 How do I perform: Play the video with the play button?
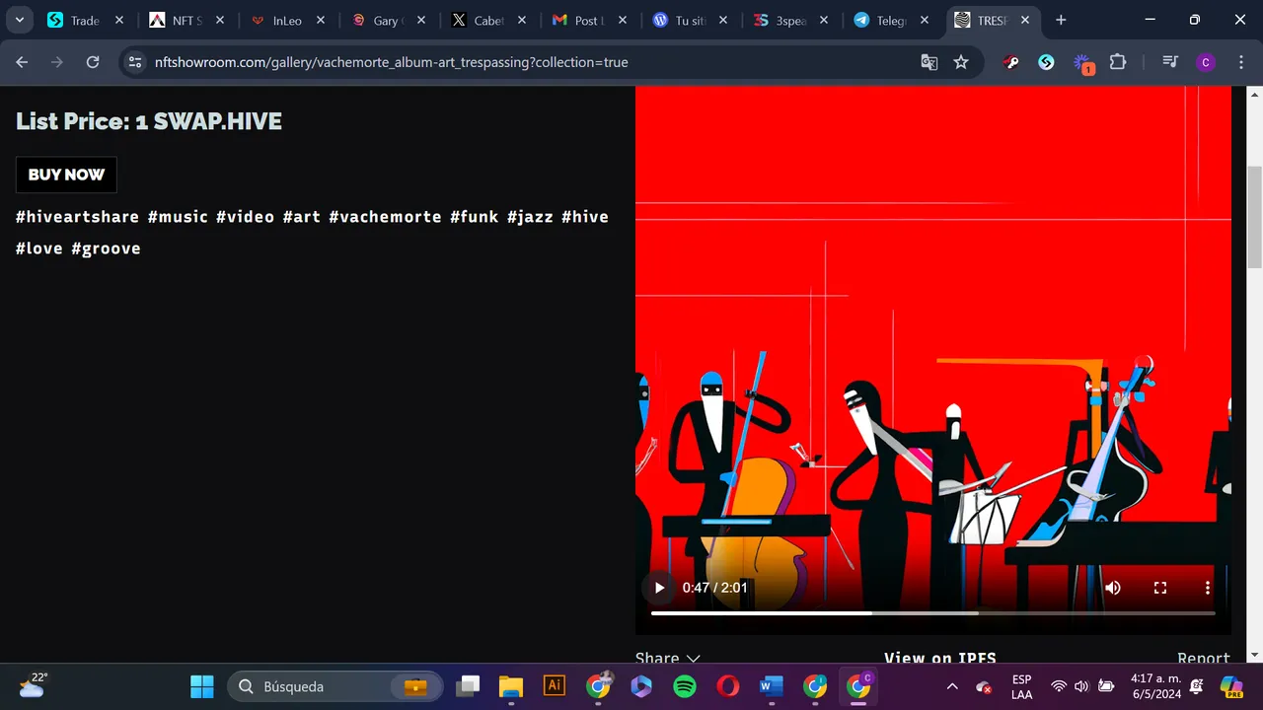[x=659, y=588]
